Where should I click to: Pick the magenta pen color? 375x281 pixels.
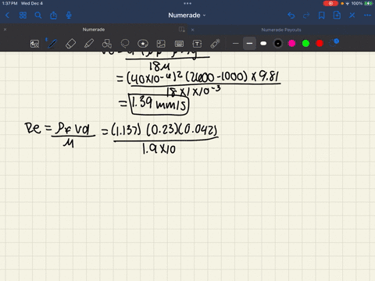(292, 44)
